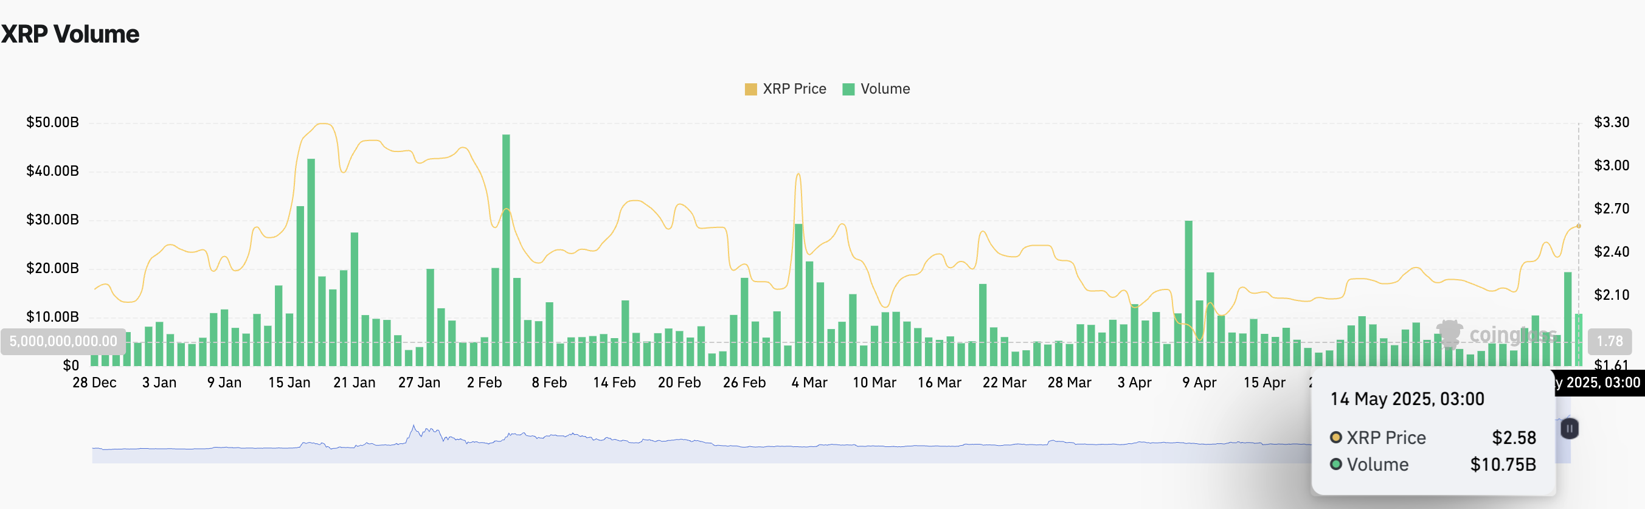Image resolution: width=1645 pixels, height=509 pixels.
Task: Click the '$2.70' right axis label
Action: click(1611, 208)
